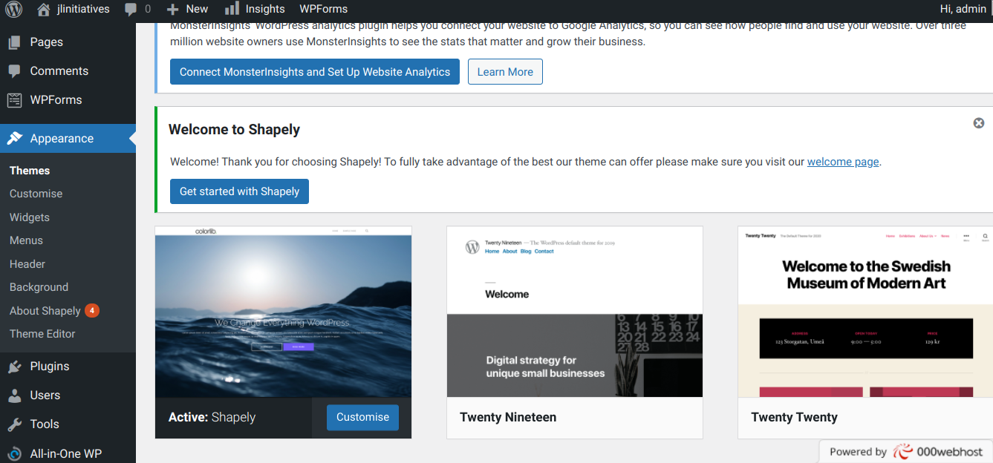993x463 pixels.
Task: Open the Insights admin bar menu
Action: coord(255,9)
